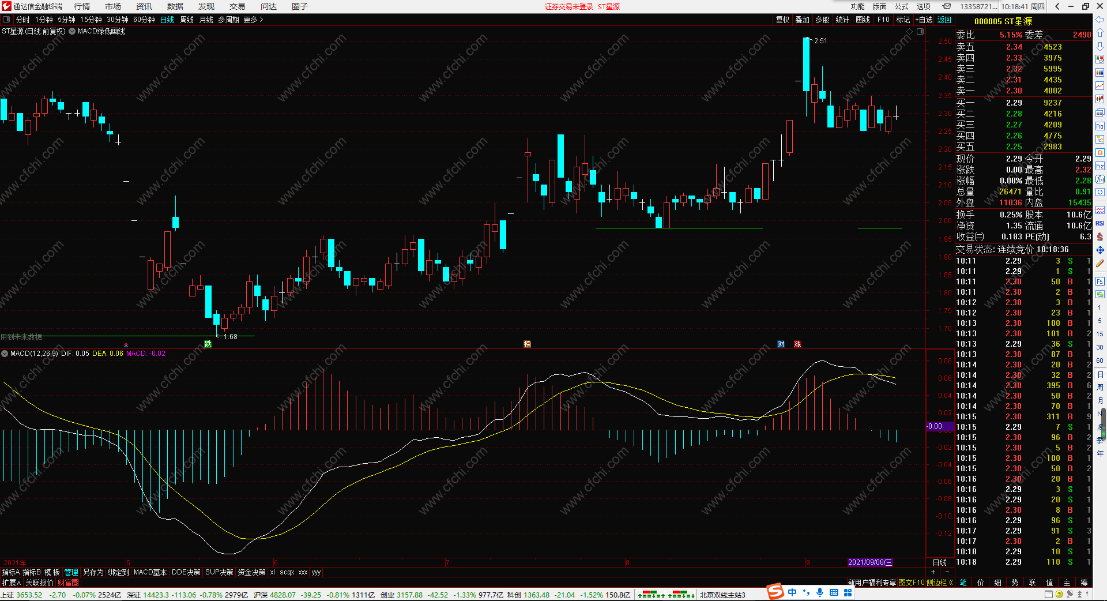This screenshot has height=601, width=1107.
Task: Click the plus zoom icon below price axis
Action: [933, 572]
